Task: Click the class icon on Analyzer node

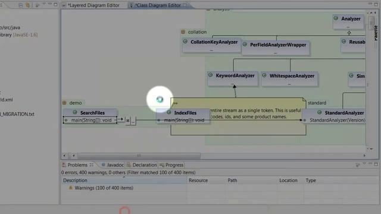Action: click(x=336, y=18)
